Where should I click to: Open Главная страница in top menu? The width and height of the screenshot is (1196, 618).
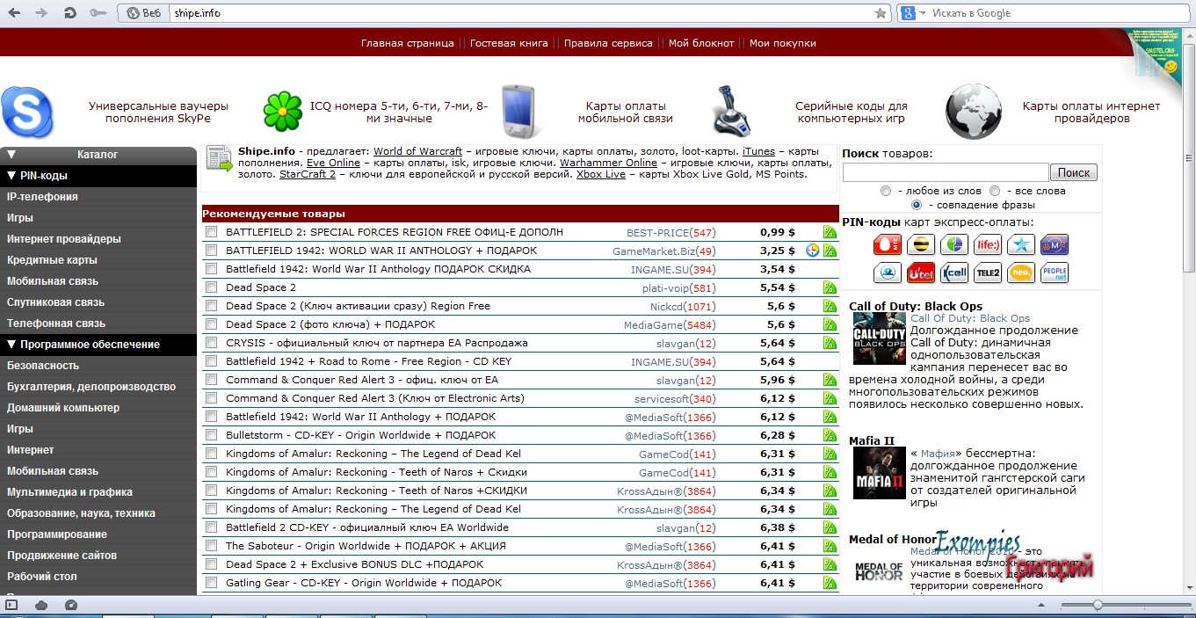[408, 43]
